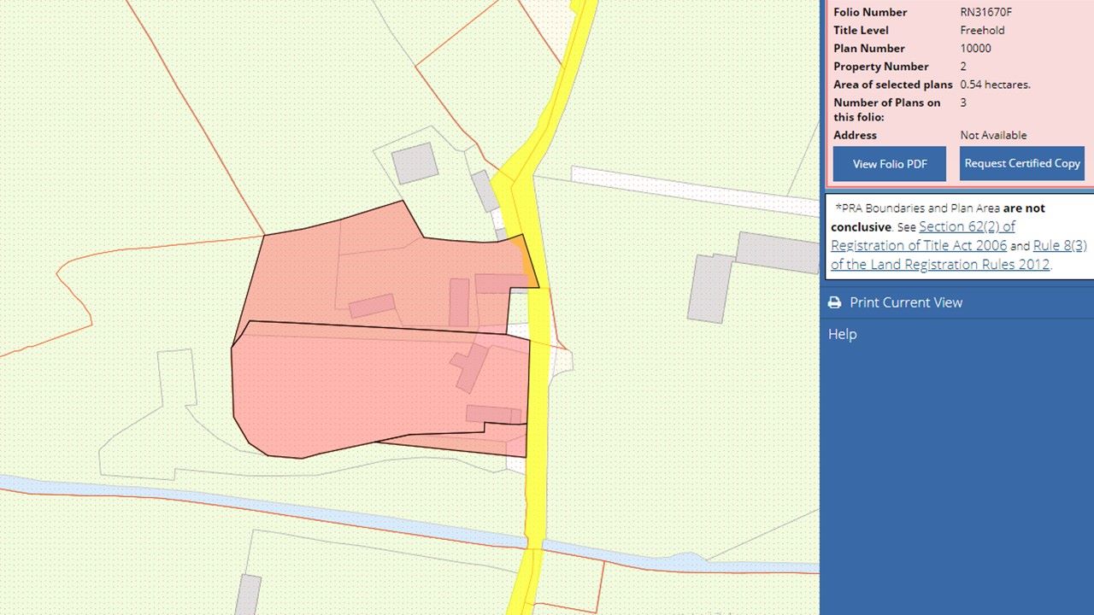
Task: Click the wide grey building at the right map edge
Action: 776,252
